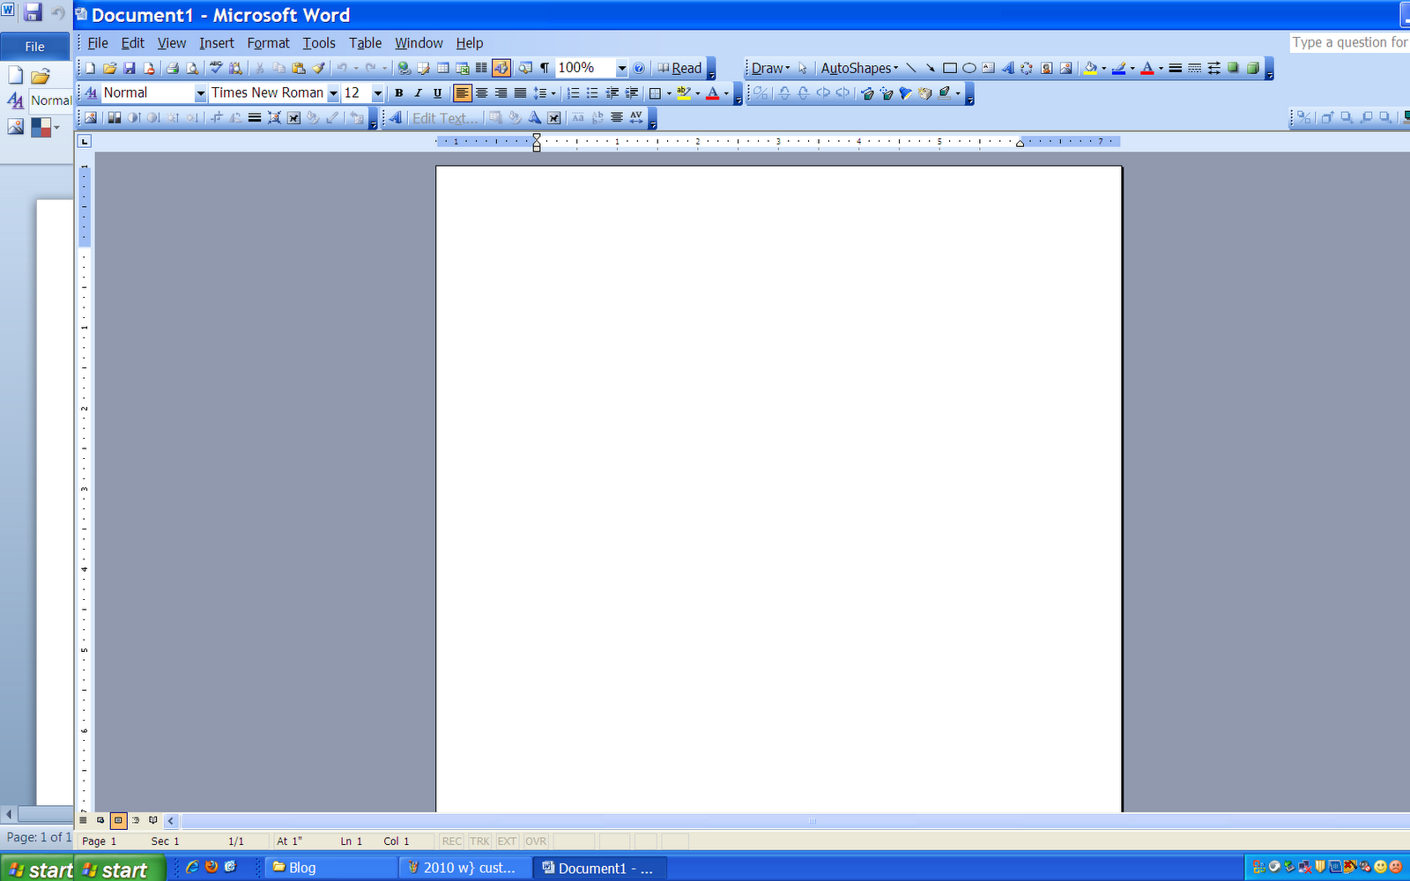The height and width of the screenshot is (881, 1410).
Task: Click the Print icon in Standard toolbar
Action: (x=172, y=68)
